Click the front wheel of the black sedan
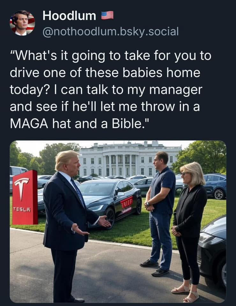236x306 pixels. click(x=110, y=218)
